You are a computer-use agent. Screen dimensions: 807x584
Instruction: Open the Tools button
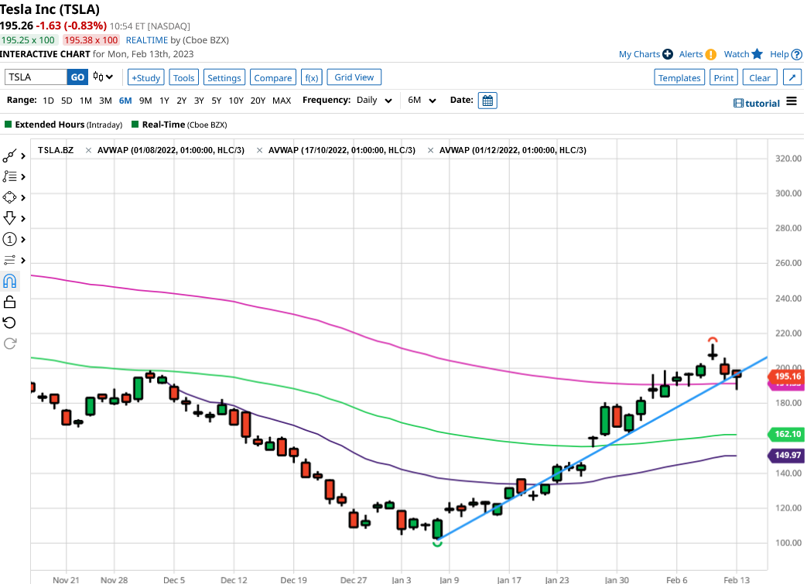click(183, 77)
